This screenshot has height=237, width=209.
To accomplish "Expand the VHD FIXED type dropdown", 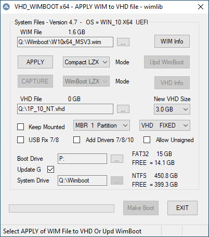I will pos(165,126).
